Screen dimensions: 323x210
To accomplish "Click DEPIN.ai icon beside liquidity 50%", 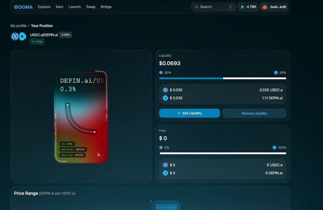I will pos(276,72).
